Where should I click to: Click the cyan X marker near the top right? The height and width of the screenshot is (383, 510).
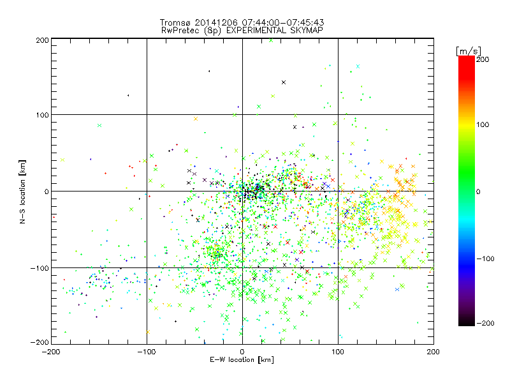tap(358, 66)
